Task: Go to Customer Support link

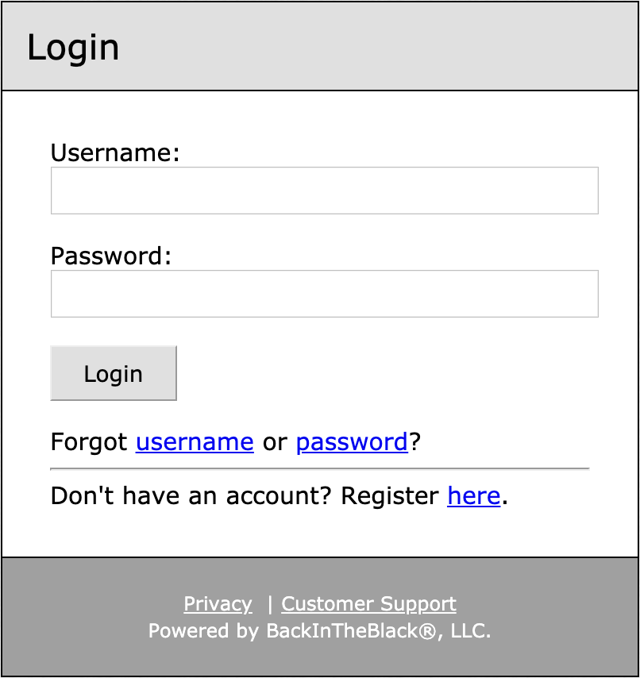Action: pos(368,604)
